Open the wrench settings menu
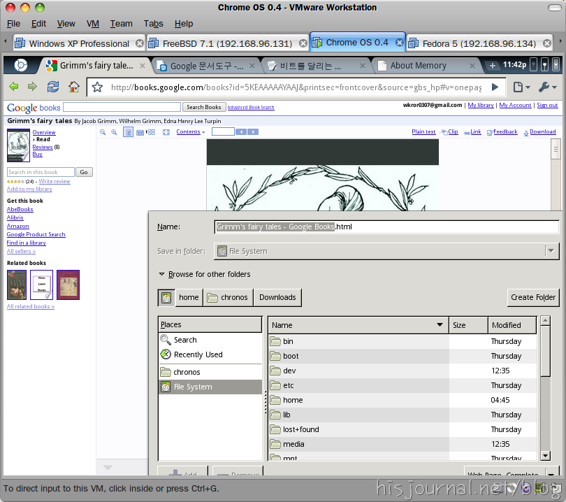The height and width of the screenshot is (502, 566). tap(547, 87)
